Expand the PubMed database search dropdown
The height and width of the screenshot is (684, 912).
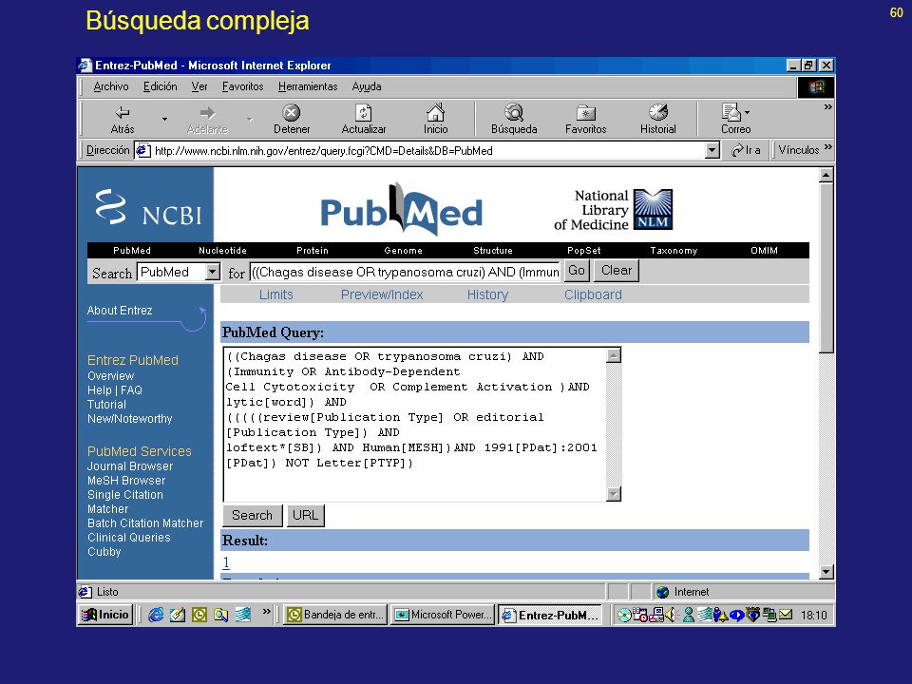tap(212, 272)
